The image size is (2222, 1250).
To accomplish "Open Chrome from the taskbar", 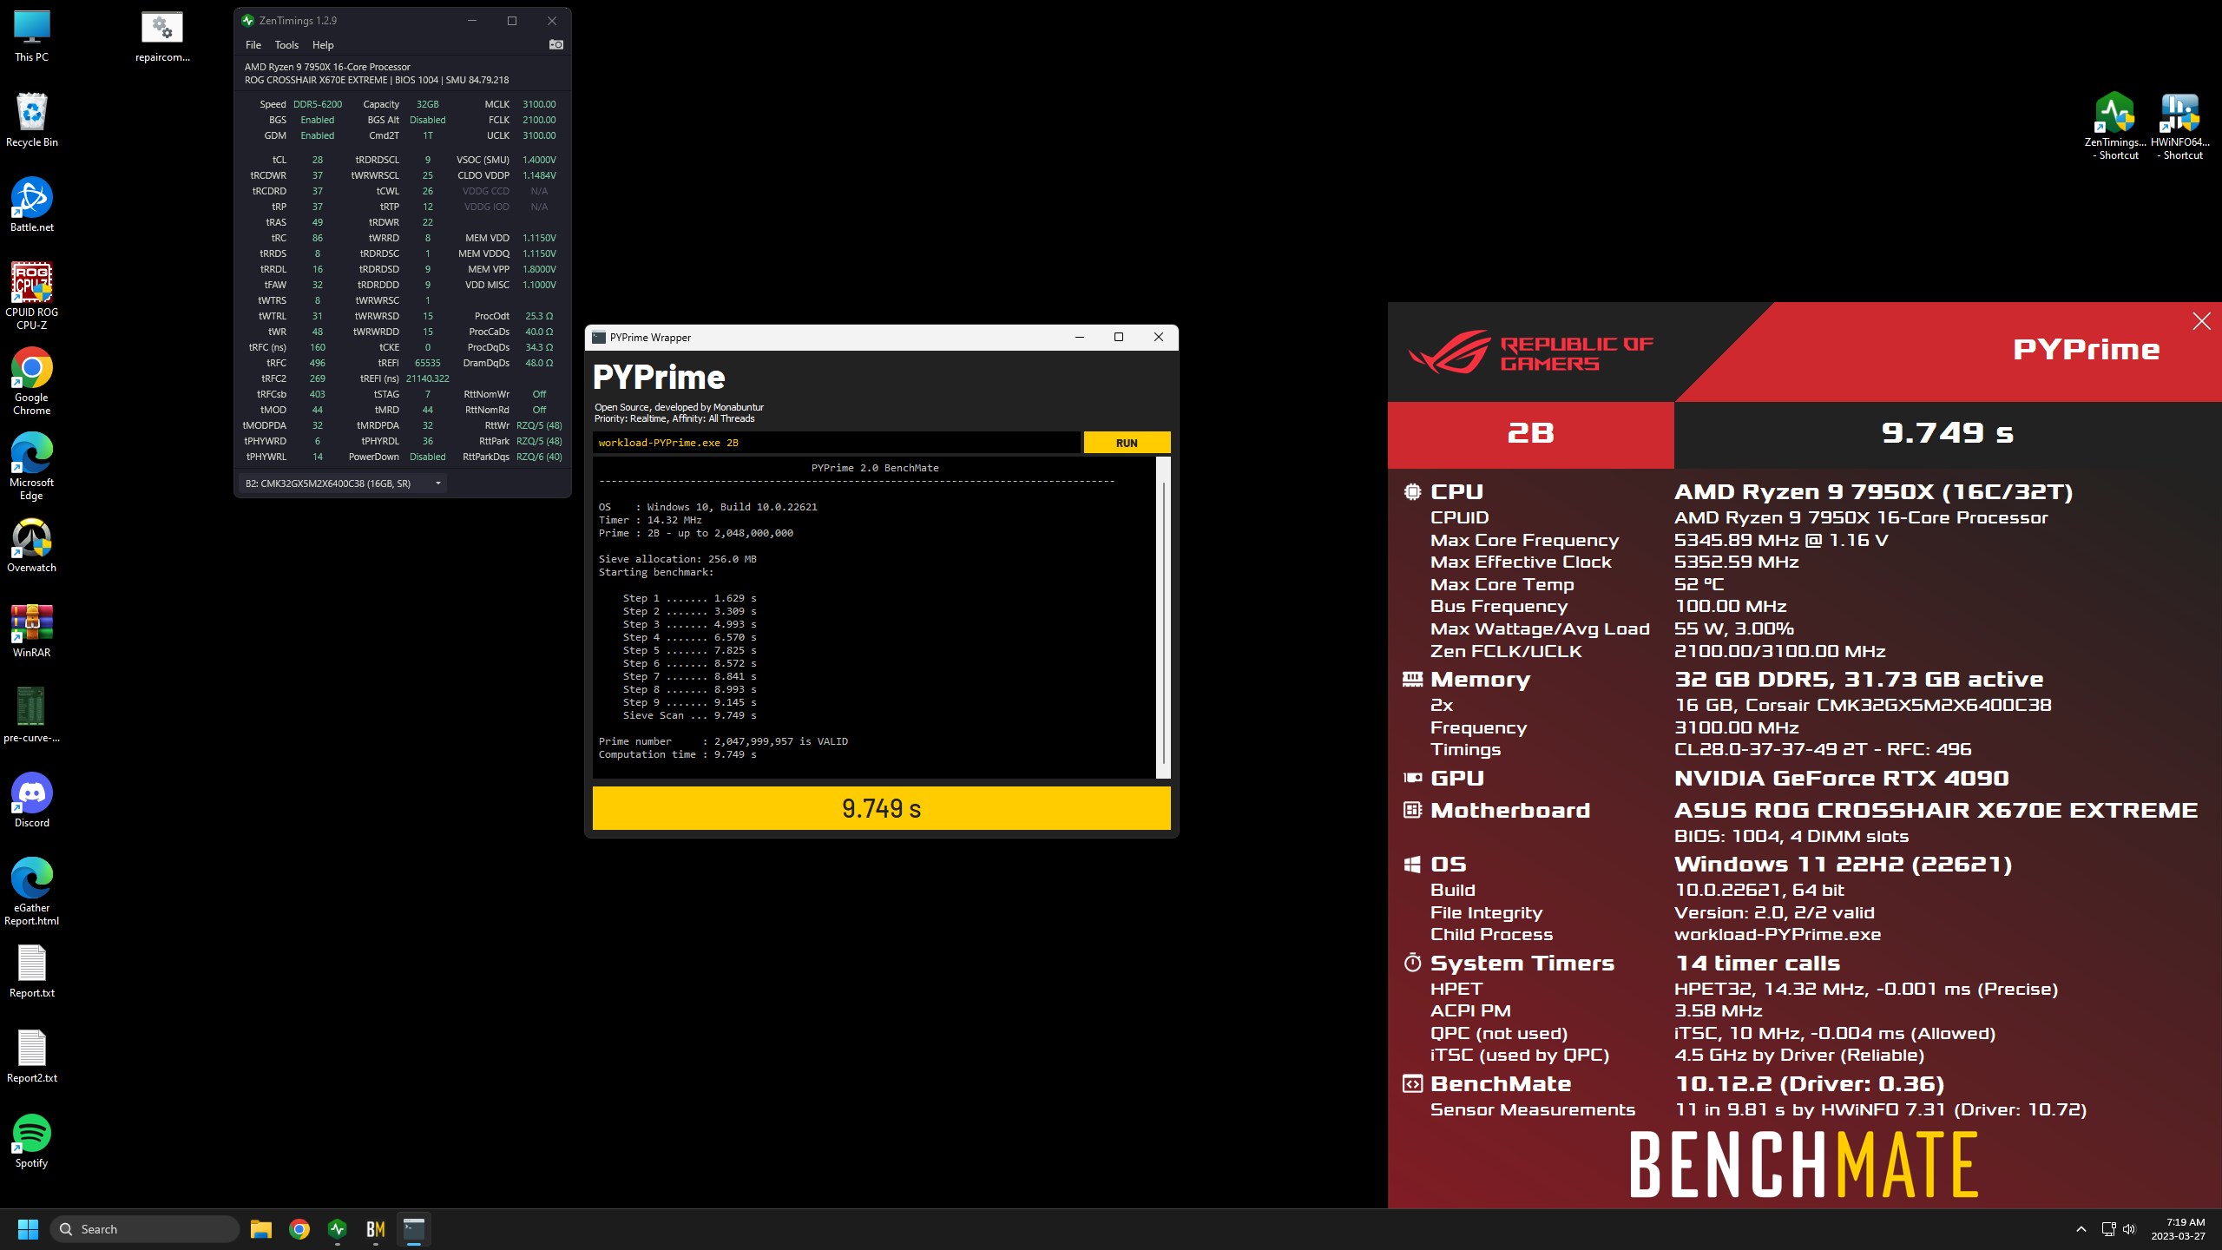I will click(x=299, y=1229).
